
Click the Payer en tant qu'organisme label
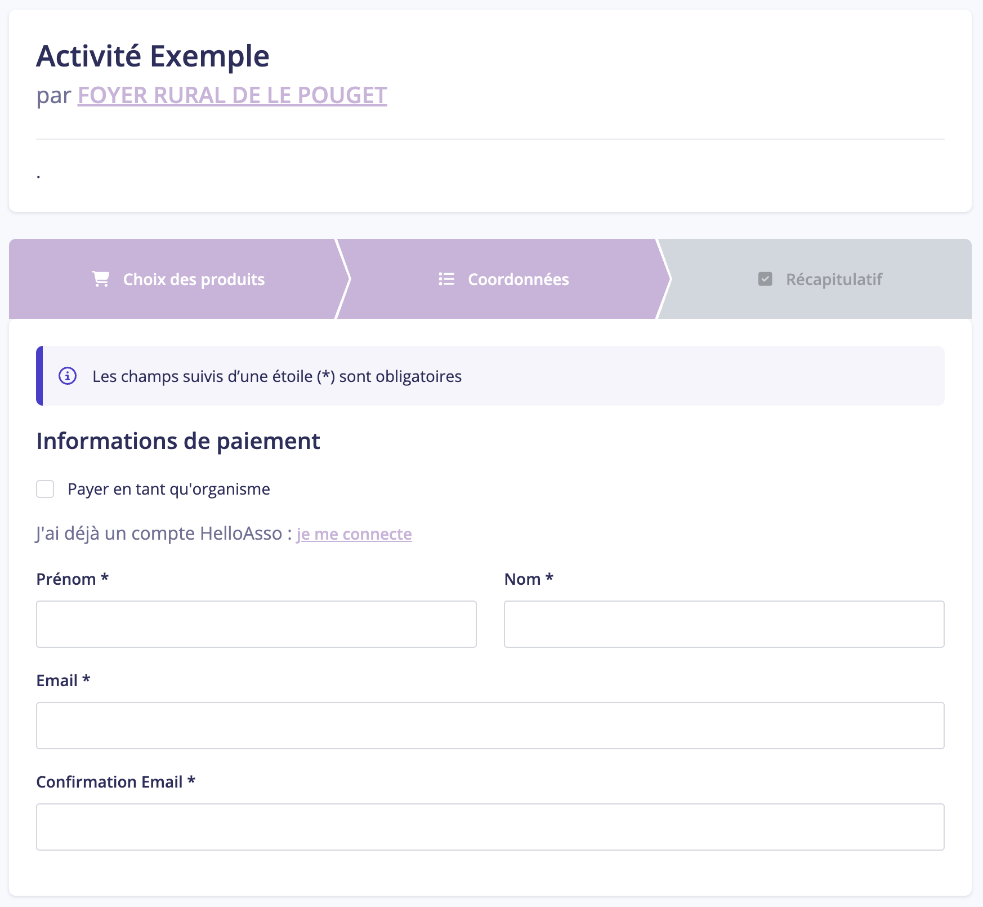tap(169, 489)
